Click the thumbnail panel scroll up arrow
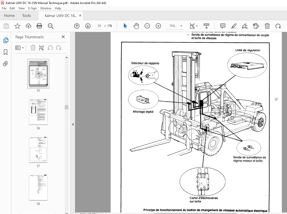 click(67, 57)
